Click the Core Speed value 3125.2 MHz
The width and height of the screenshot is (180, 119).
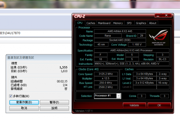click(106, 74)
